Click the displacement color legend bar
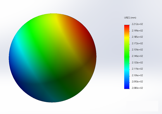The height and width of the screenshot is (114, 162). [x=127, y=57]
